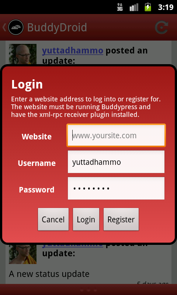Tap the refresh icon in the header
The width and height of the screenshot is (177, 295).
[162, 28]
